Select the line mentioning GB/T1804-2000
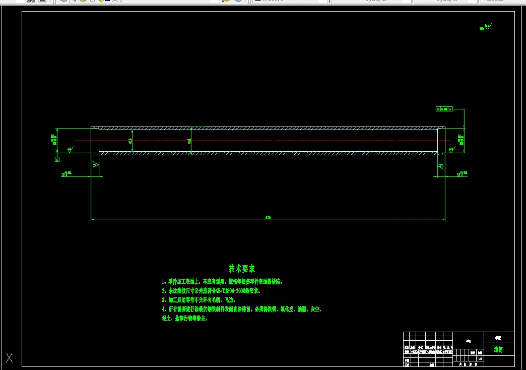The image size is (526, 370). 211,291
